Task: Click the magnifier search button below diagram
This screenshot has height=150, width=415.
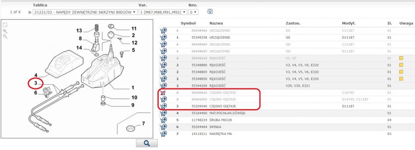Action: (146, 143)
